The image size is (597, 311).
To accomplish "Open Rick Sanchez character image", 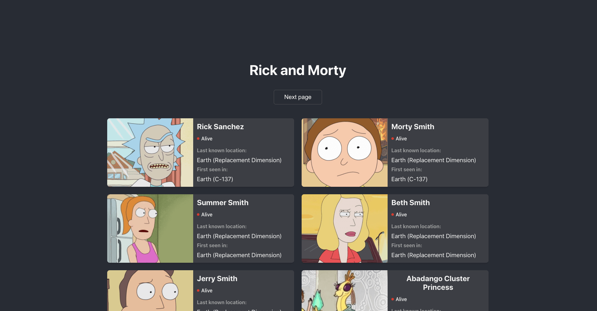I will [x=150, y=153].
